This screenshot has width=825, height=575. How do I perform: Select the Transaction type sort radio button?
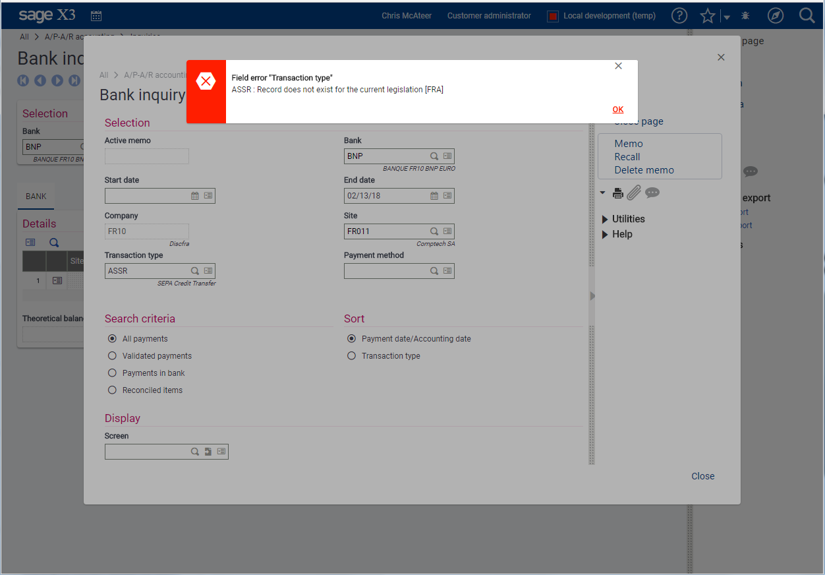[351, 356]
